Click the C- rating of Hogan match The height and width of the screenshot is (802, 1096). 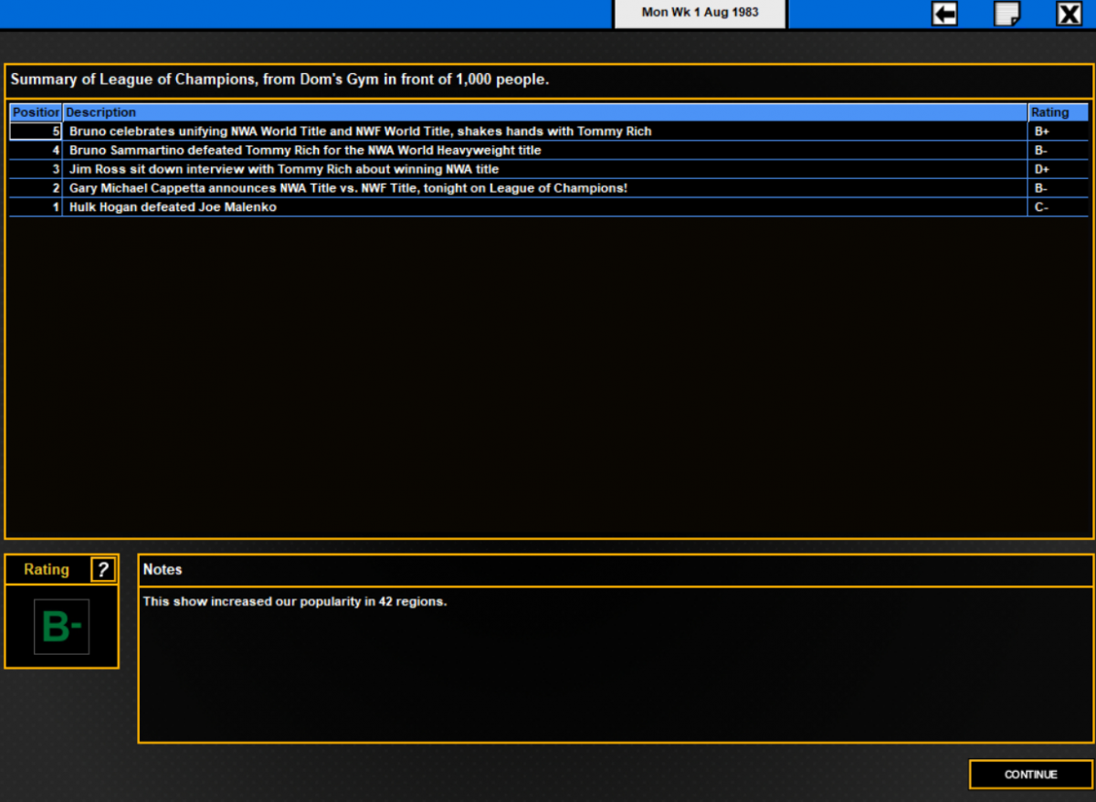1041,207
